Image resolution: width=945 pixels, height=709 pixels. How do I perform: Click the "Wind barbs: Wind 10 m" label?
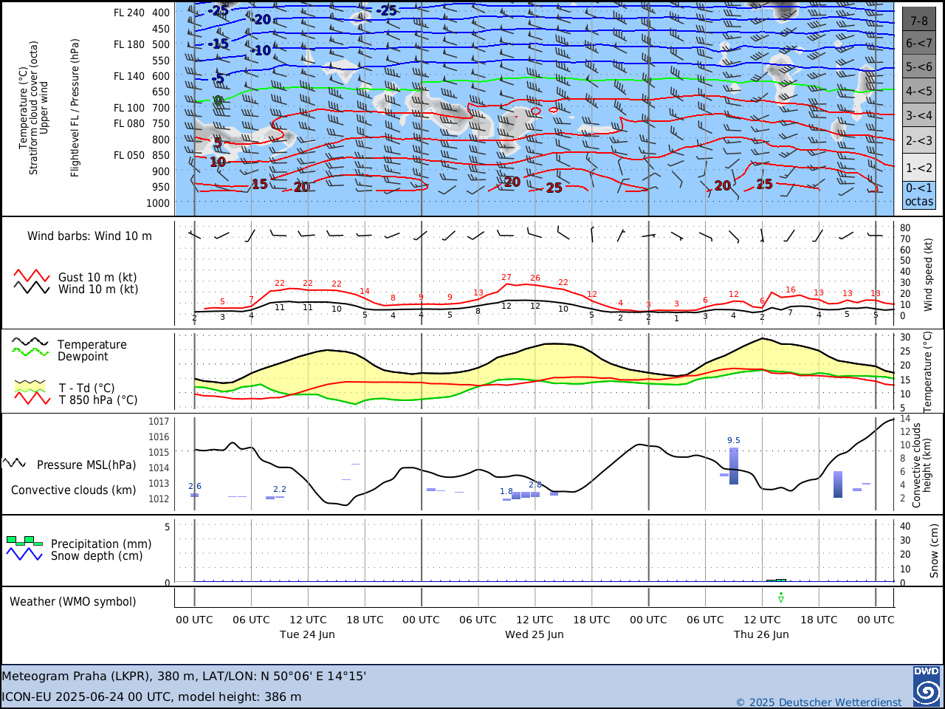pyautogui.click(x=89, y=236)
